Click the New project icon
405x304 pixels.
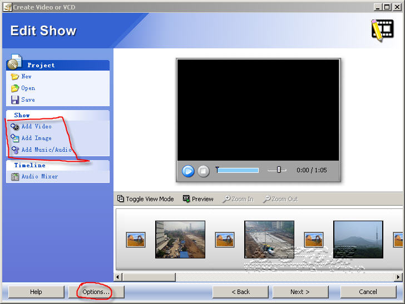[x=15, y=77]
